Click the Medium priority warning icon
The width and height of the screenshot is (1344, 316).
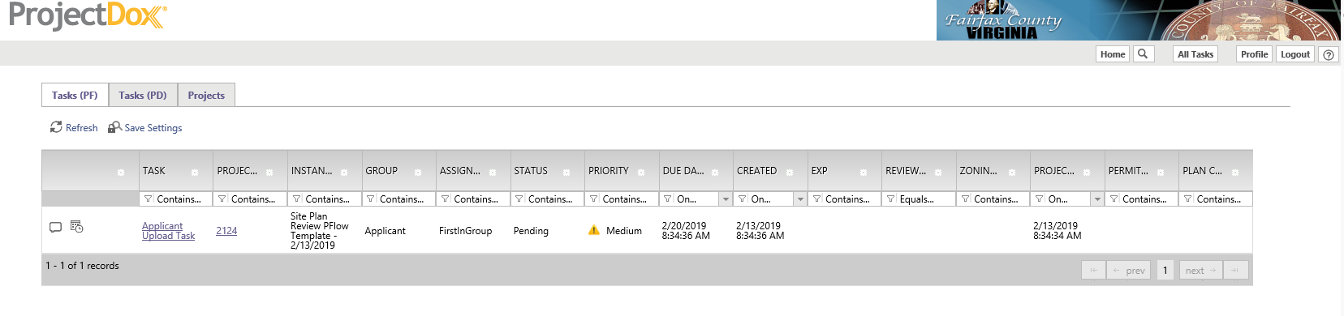(x=594, y=230)
